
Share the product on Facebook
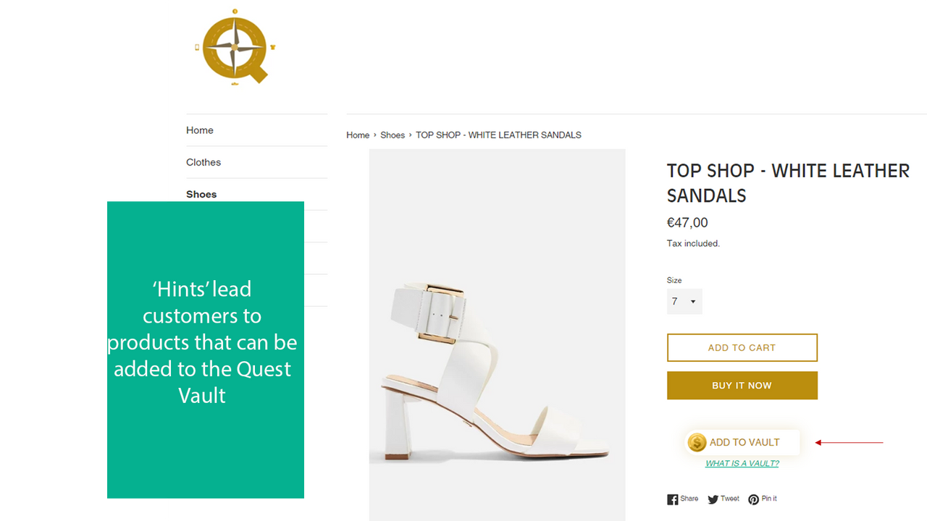coord(682,499)
